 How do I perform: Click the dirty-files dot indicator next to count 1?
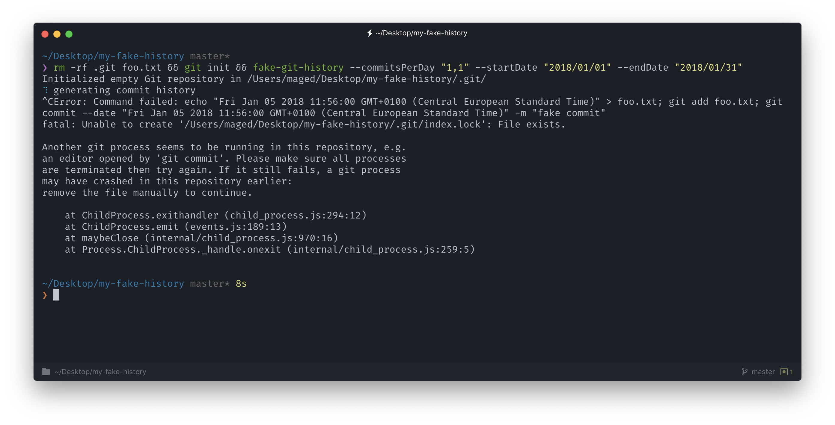click(x=784, y=372)
